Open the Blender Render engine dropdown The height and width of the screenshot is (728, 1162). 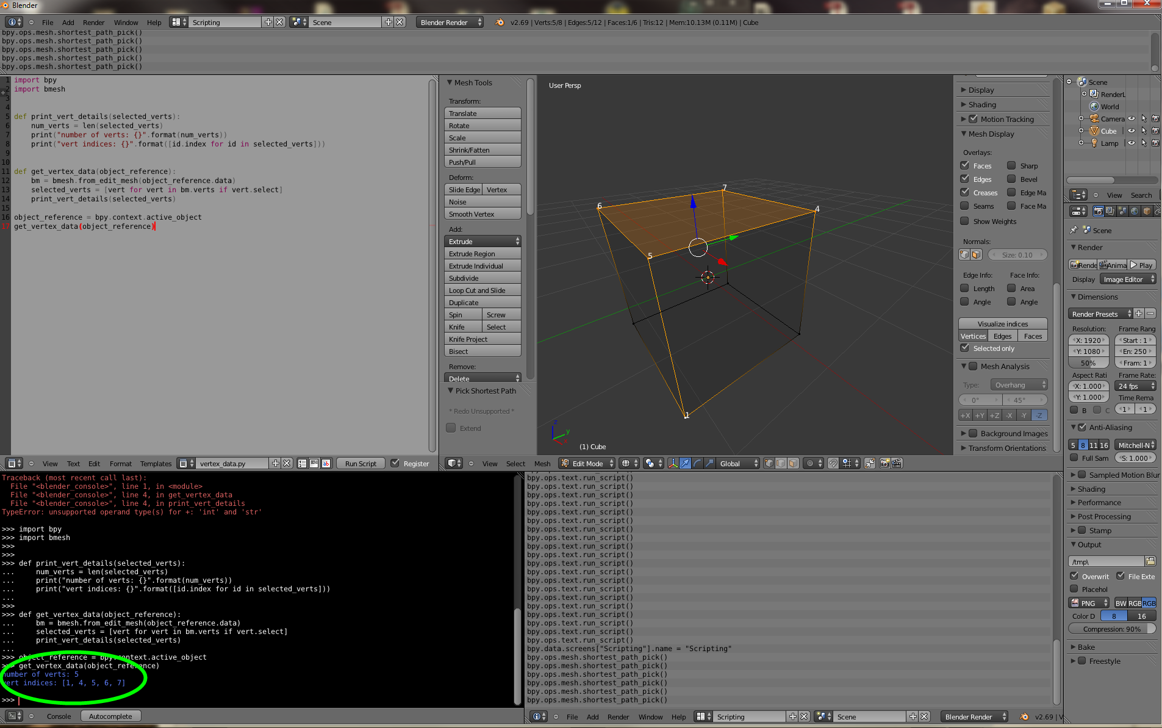450,23
